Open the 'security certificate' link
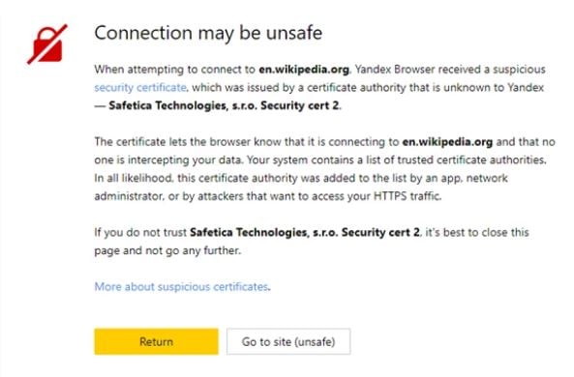This screenshot has width=574, height=377. (140, 88)
